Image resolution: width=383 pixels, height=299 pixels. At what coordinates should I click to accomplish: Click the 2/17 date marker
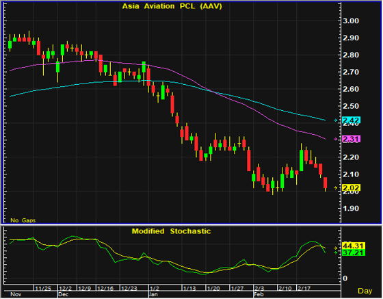click(x=304, y=289)
